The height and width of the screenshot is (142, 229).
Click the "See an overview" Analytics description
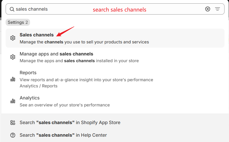click(65, 105)
